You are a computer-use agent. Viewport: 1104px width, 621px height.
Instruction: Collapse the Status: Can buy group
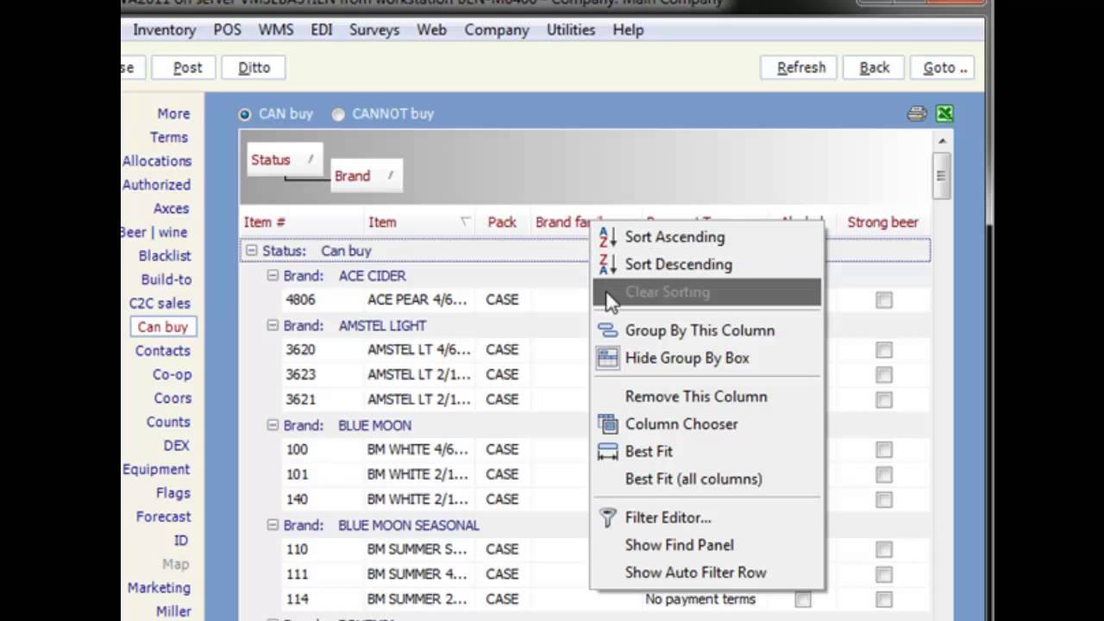(x=251, y=251)
